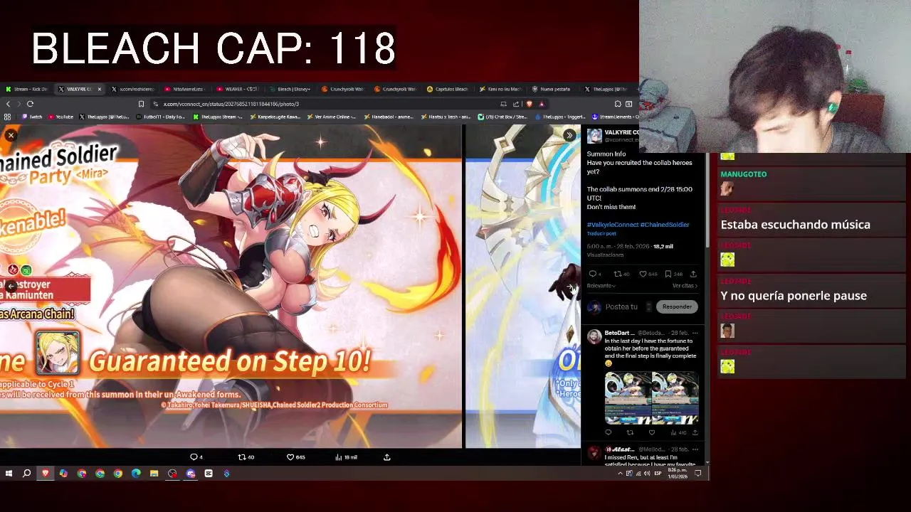Open BetoDart reply avatar
Screen dimensions: 911x512
(x=594, y=337)
